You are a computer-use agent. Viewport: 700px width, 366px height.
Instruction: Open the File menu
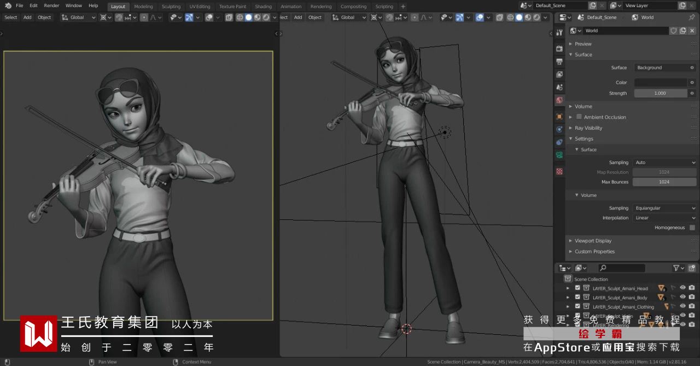point(19,5)
